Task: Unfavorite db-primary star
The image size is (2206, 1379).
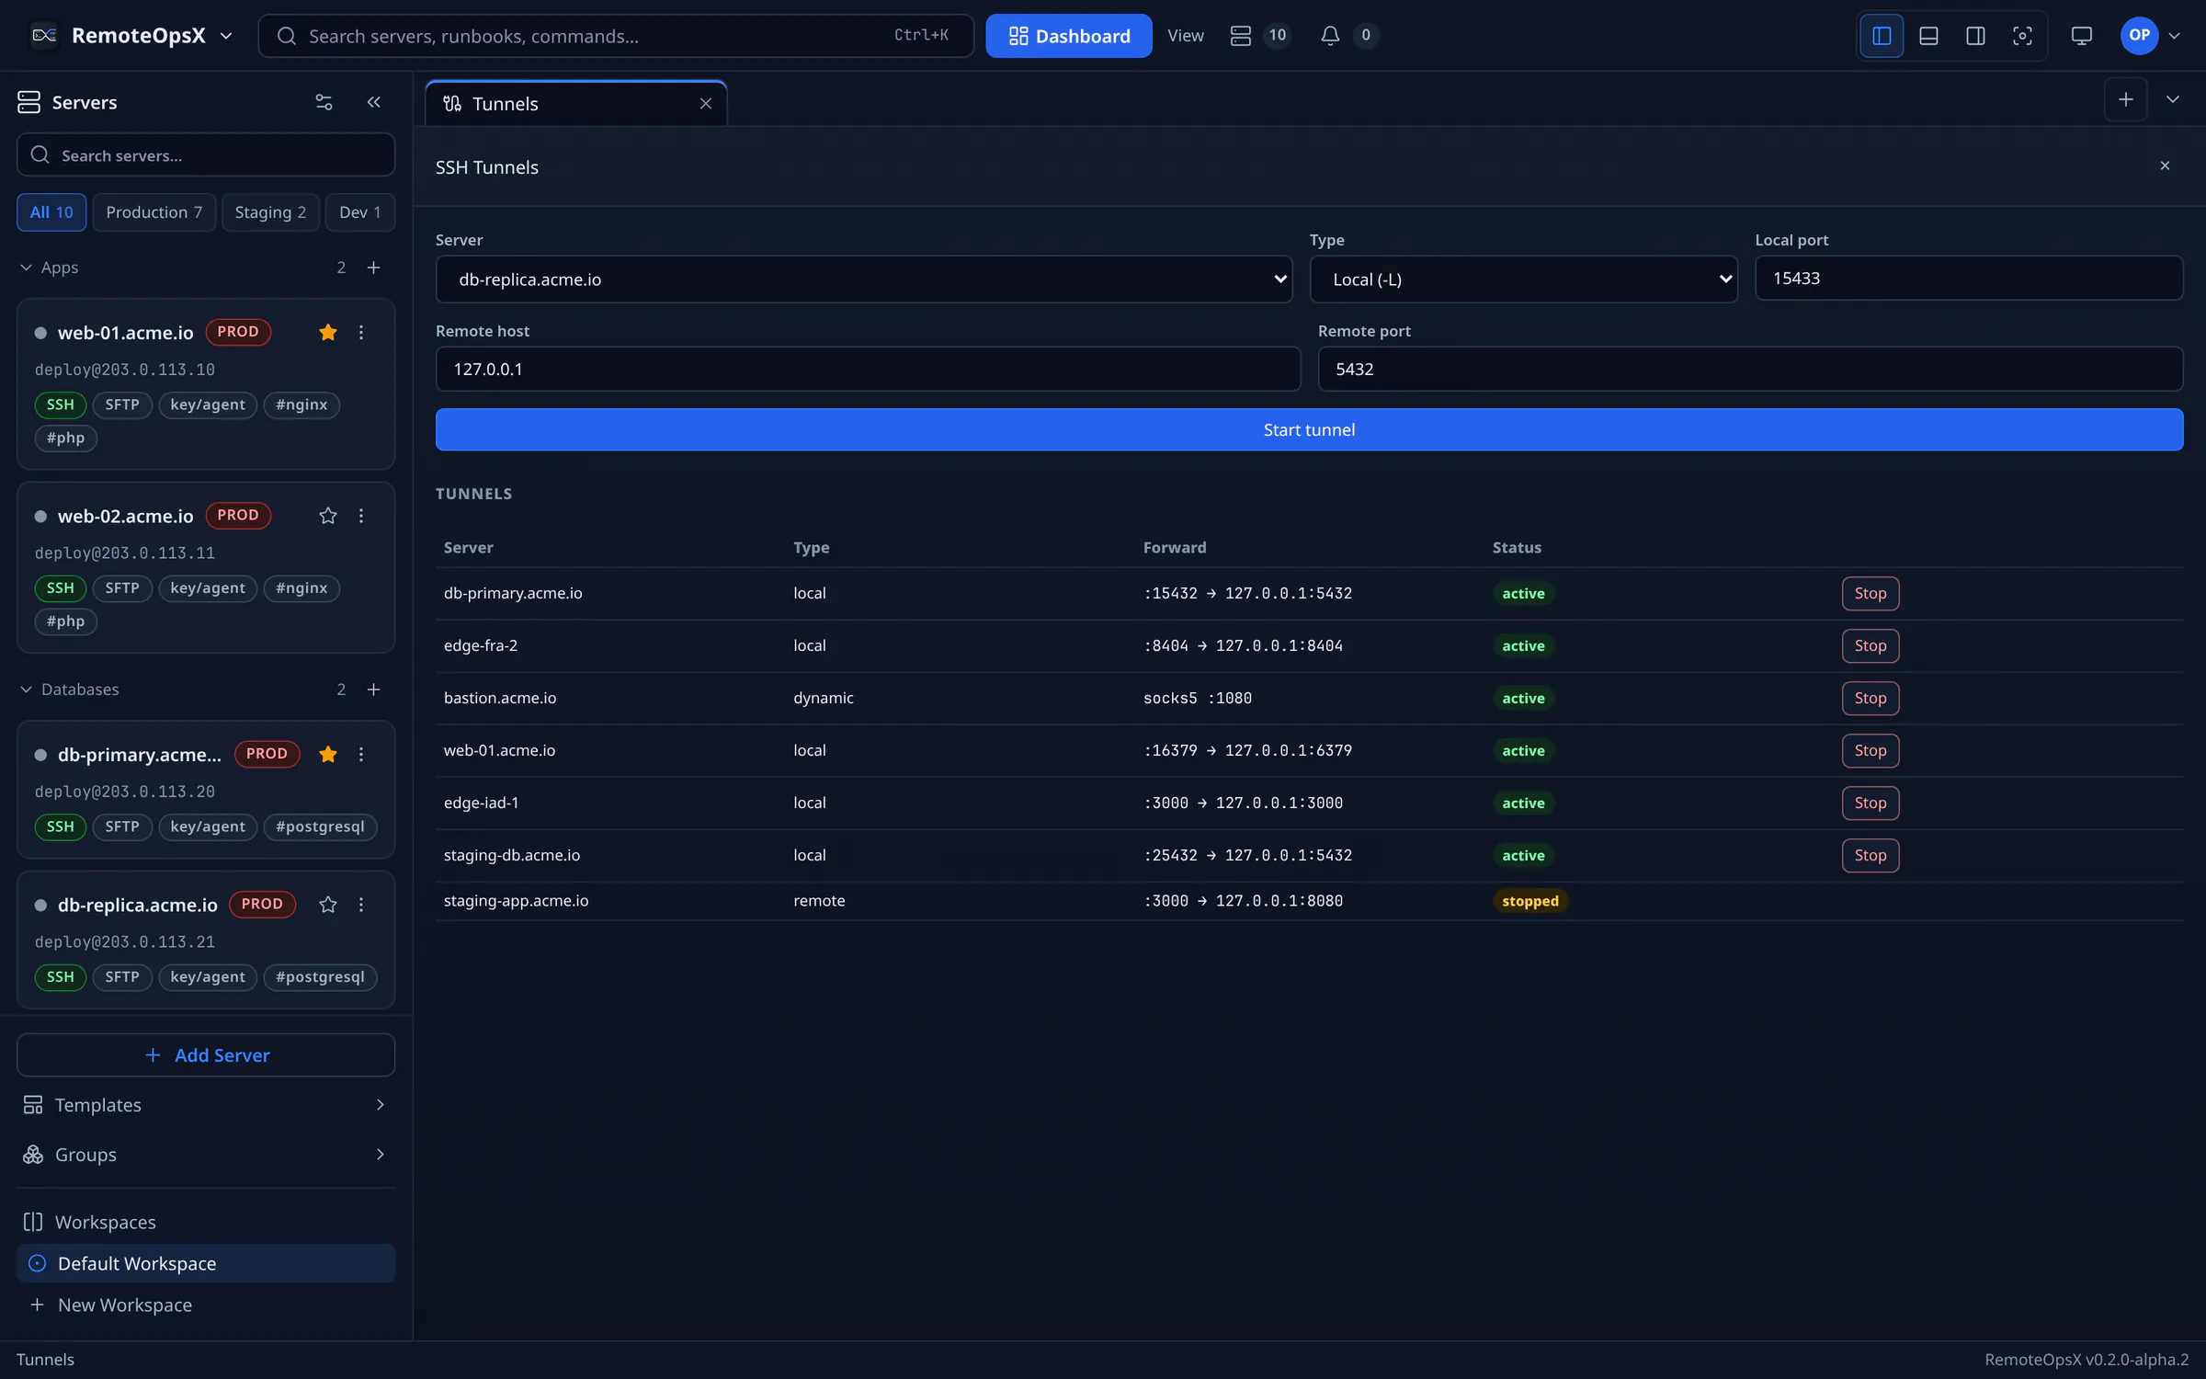Action: [x=328, y=755]
